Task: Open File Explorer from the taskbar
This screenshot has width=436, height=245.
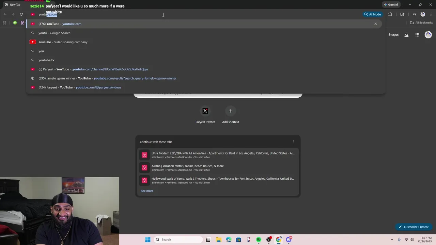Action: (218, 240)
